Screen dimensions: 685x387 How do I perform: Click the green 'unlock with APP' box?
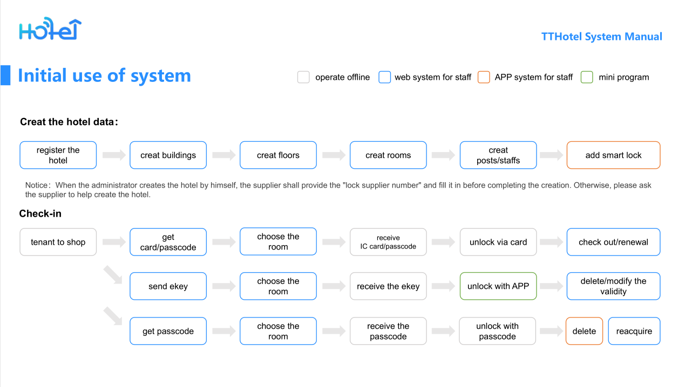pyautogui.click(x=498, y=286)
